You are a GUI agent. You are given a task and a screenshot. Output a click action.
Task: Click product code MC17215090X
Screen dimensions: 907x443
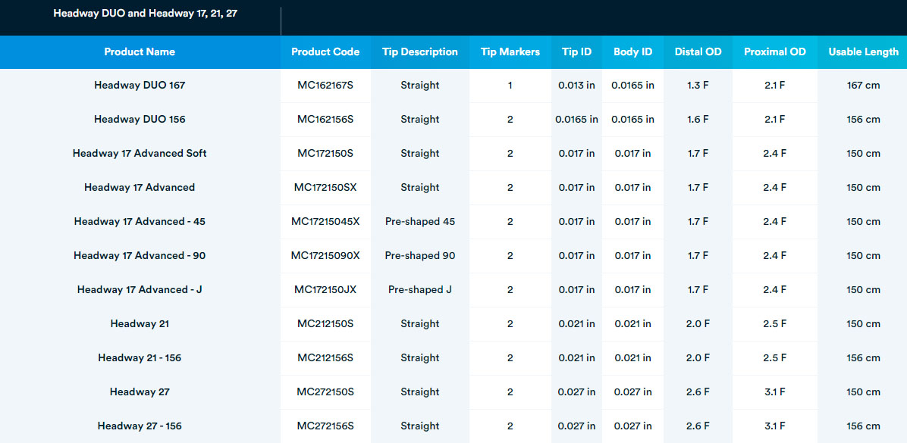[x=325, y=256]
